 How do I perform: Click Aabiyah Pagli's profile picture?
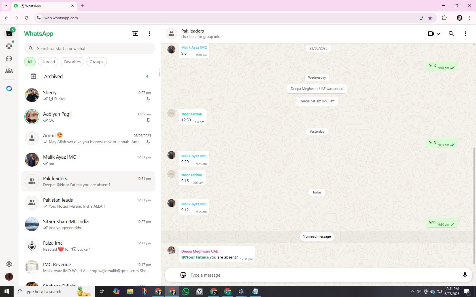[x=32, y=117]
